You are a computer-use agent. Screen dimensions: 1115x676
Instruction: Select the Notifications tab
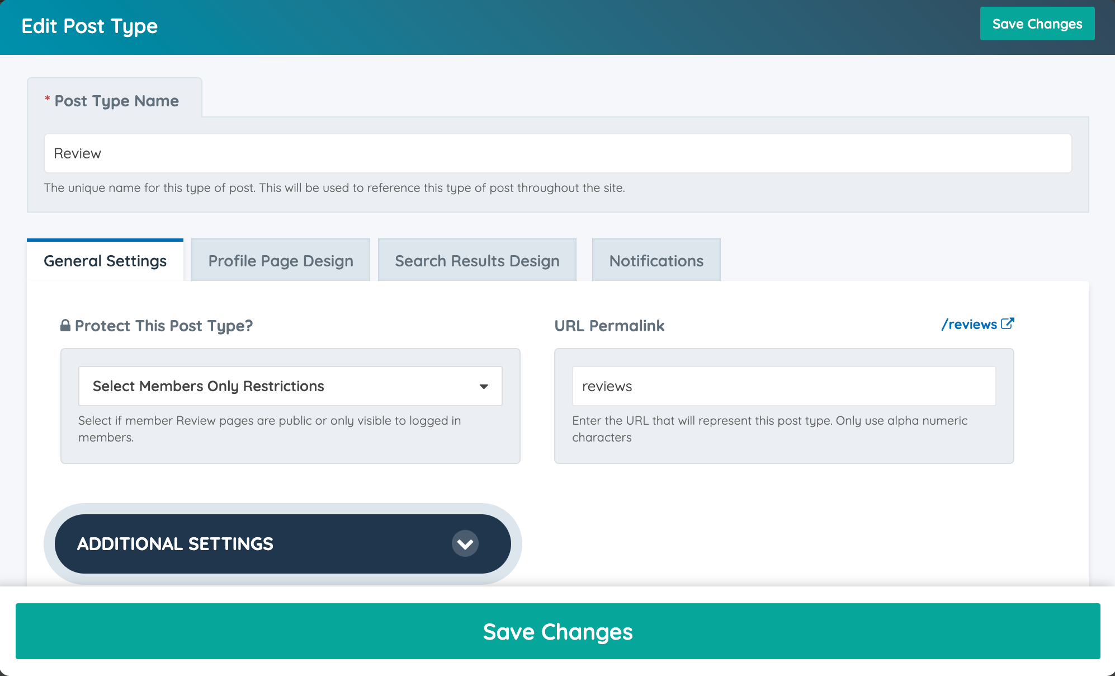click(x=656, y=261)
